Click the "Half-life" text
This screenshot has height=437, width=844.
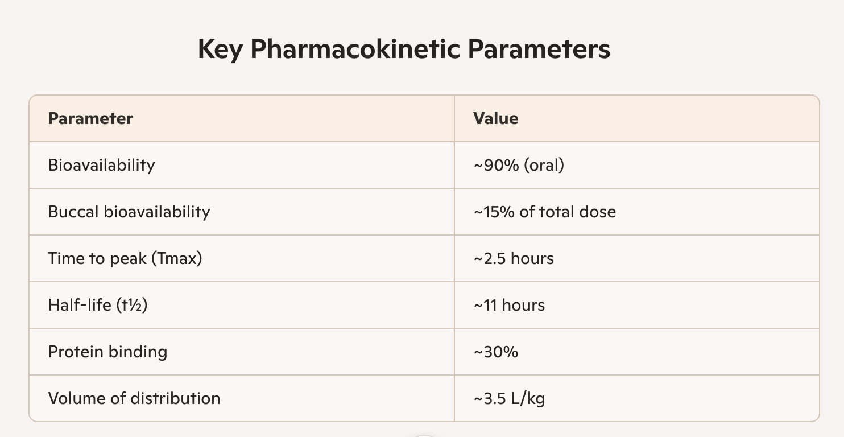pyautogui.click(x=80, y=305)
